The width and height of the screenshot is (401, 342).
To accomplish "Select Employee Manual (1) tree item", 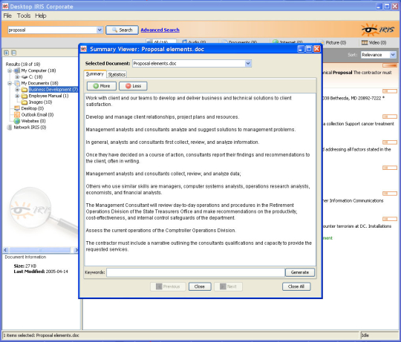I will [x=48, y=96].
